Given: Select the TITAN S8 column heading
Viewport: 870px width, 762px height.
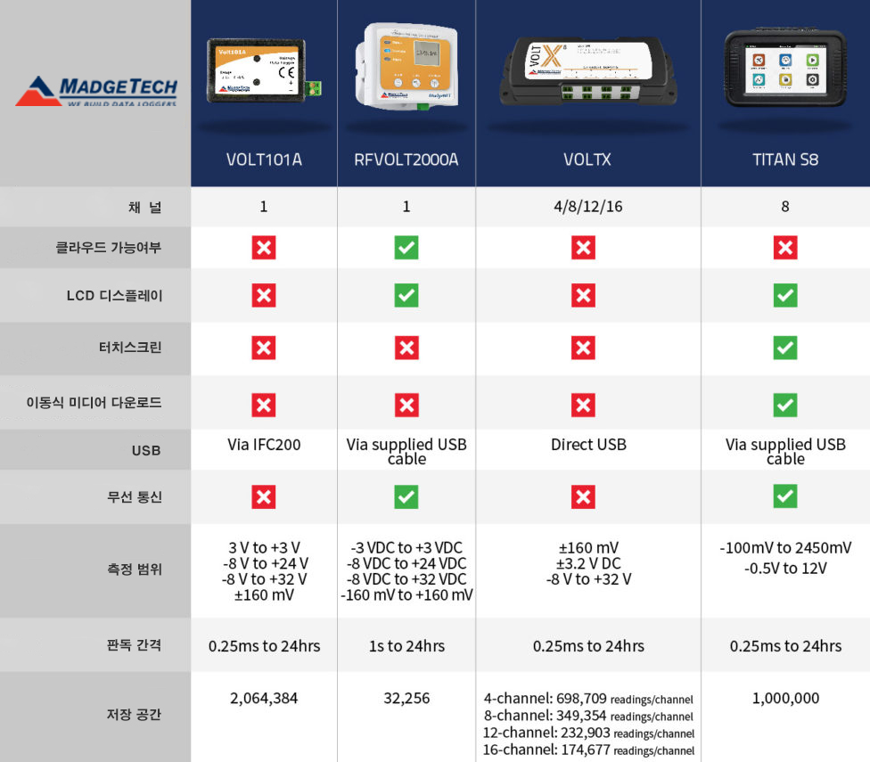Looking at the screenshot, I should (785, 160).
